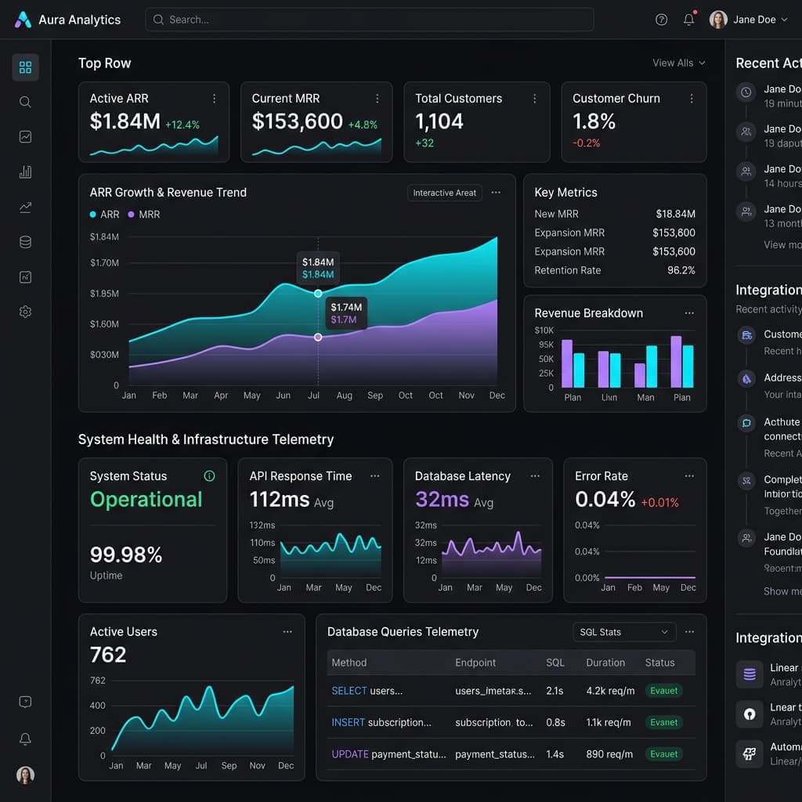The height and width of the screenshot is (802, 802).
Task: Open ARR Growth chart more options
Action: click(x=496, y=193)
